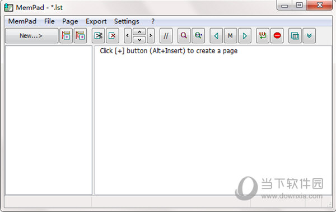Click the MemPad title bar app icon

click(x=9, y=7)
